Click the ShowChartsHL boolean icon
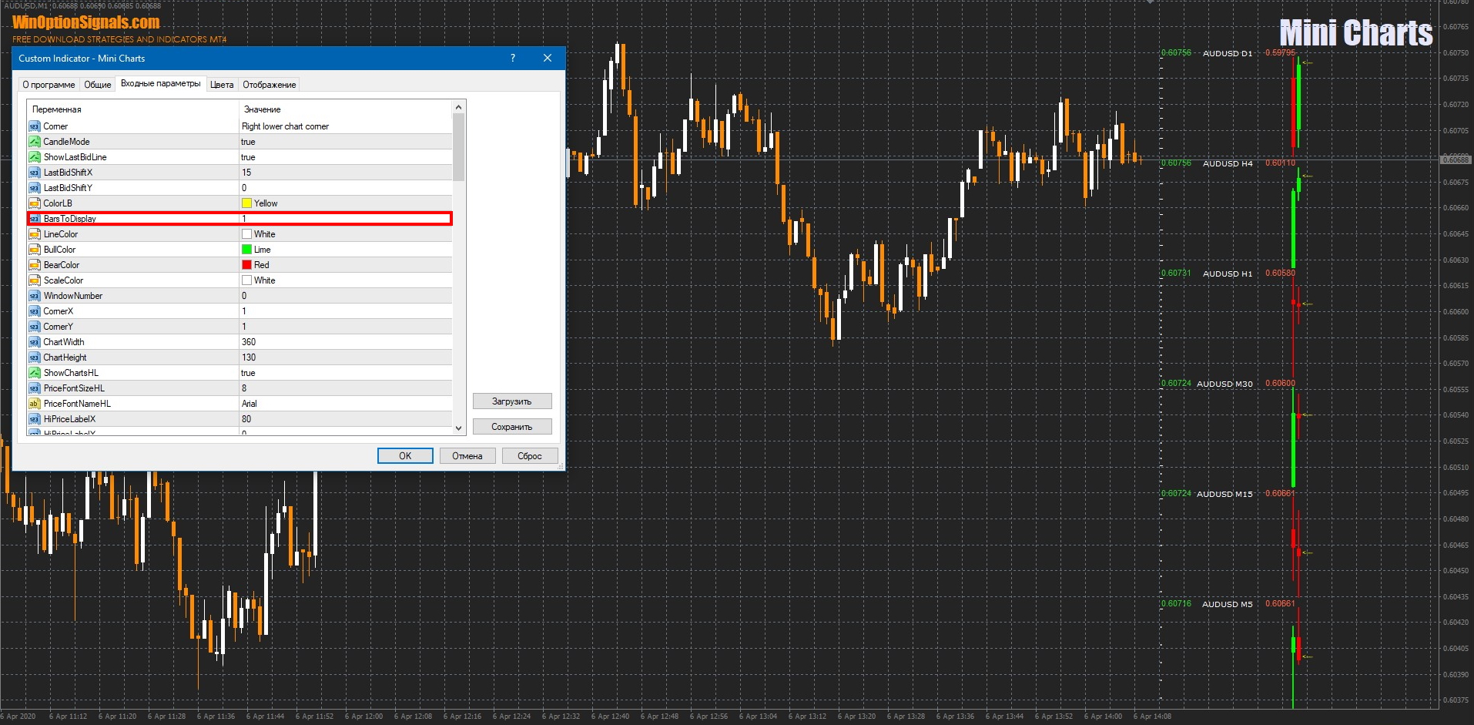Screen dimensions: 1474x725 click(x=34, y=373)
